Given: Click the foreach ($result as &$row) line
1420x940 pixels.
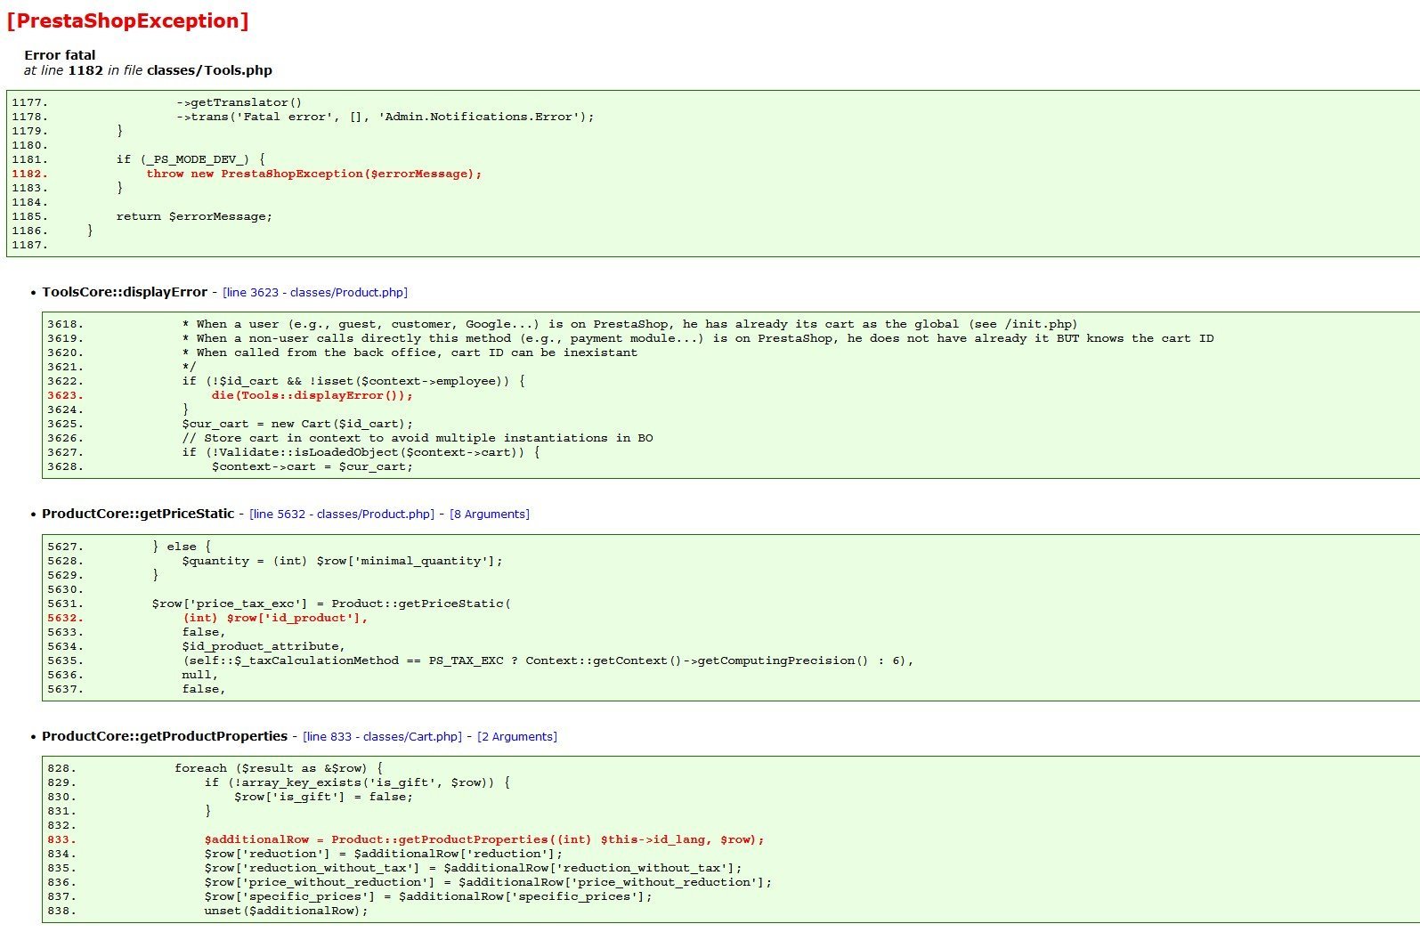Looking at the screenshot, I should 280,768.
